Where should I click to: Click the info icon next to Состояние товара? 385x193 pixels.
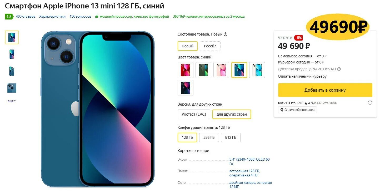[226, 34]
